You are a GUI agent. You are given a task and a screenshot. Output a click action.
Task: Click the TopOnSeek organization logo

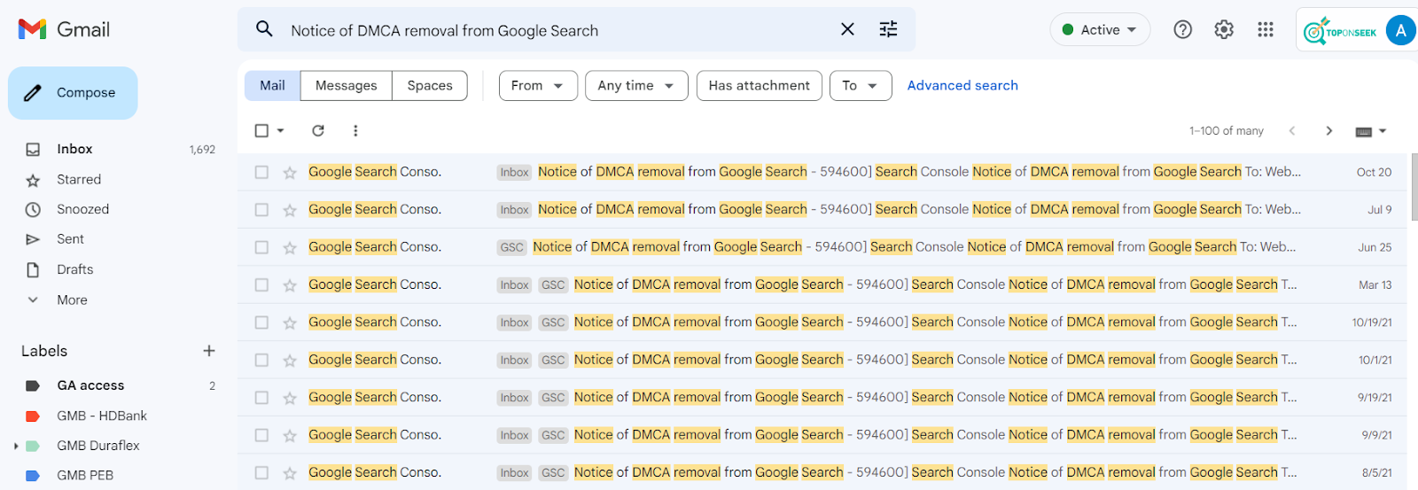[x=1340, y=31]
